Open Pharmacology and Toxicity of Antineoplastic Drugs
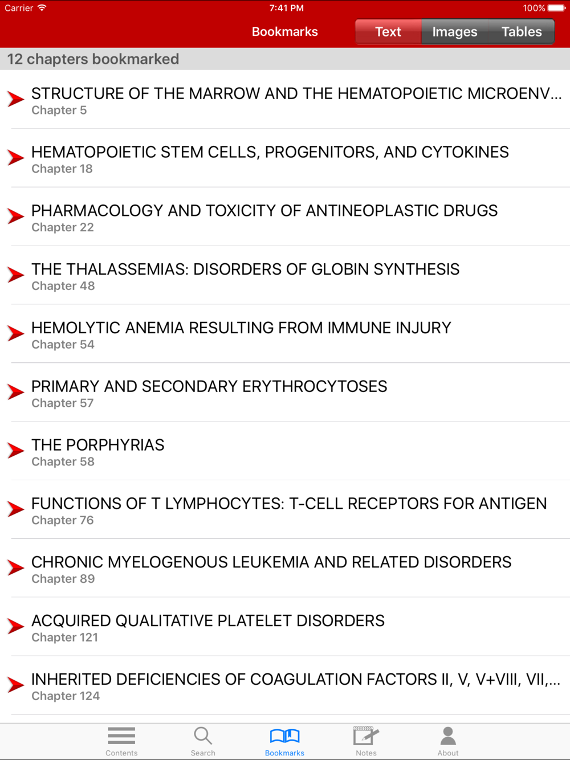 (x=285, y=216)
